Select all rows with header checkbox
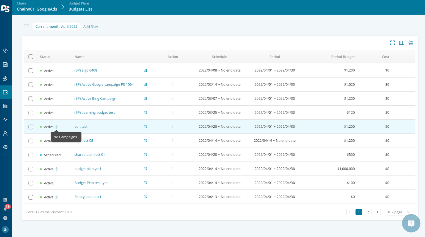Image resolution: width=425 pixels, height=237 pixels. [31, 57]
